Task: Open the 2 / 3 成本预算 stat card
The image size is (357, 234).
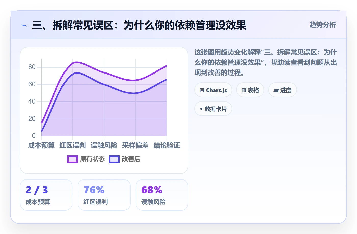Action: pyautogui.click(x=46, y=195)
